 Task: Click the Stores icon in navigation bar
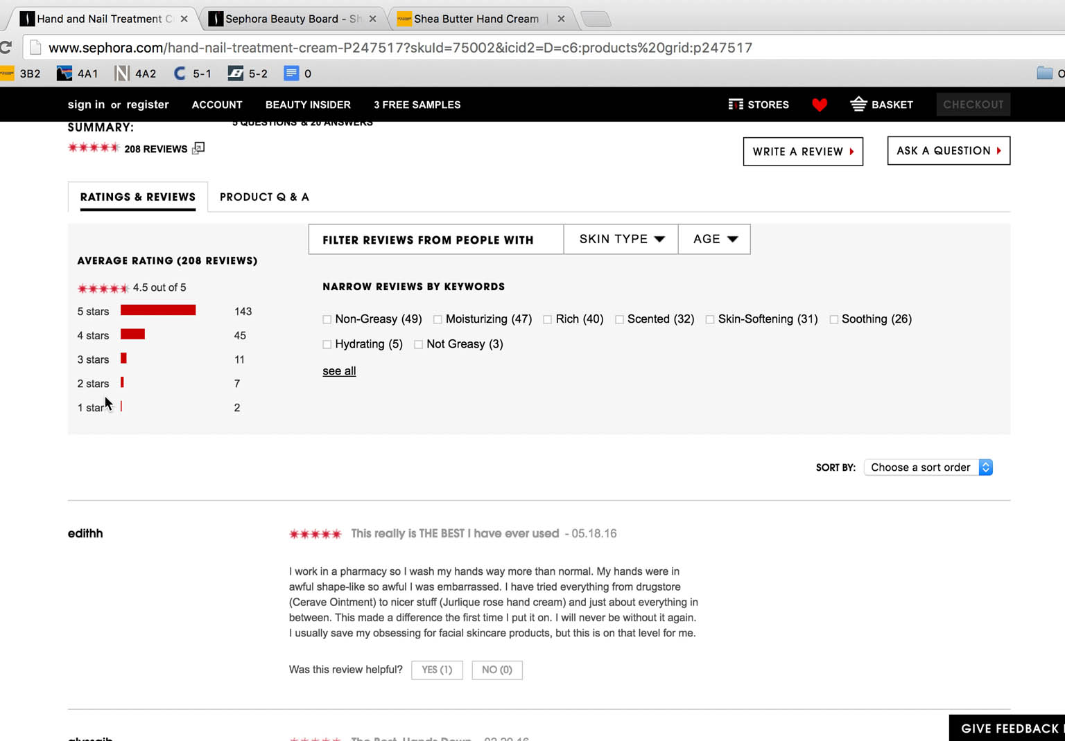pos(736,105)
